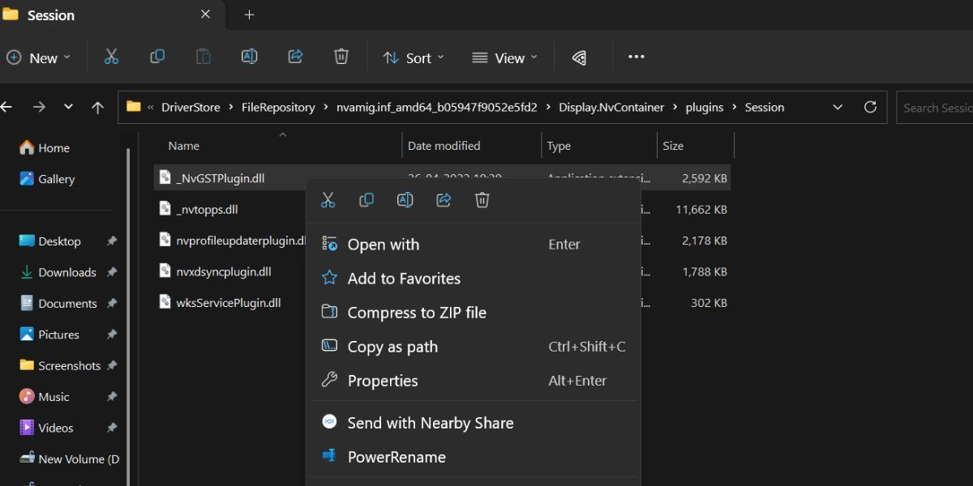Image resolution: width=973 pixels, height=486 pixels.
Task: Open the View dropdown menu
Action: point(504,58)
